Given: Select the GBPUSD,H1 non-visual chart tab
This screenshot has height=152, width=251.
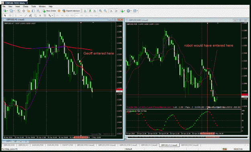Looking at the screenshot, I should 23,145.
